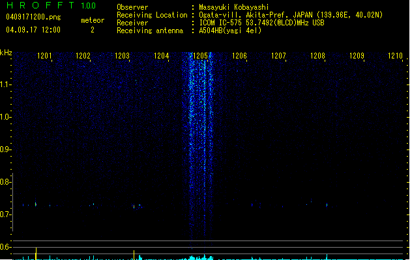Click the observer name Masayuki Kobayashi
The width and height of the screenshot is (410, 260).
point(234,7)
